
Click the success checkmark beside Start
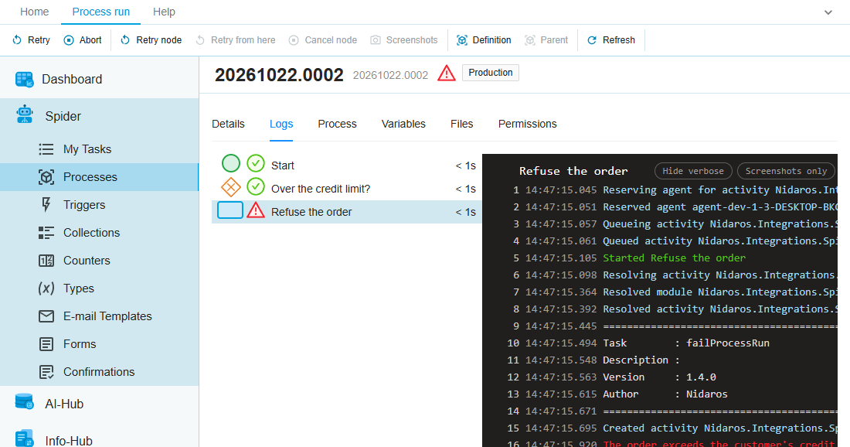(255, 163)
